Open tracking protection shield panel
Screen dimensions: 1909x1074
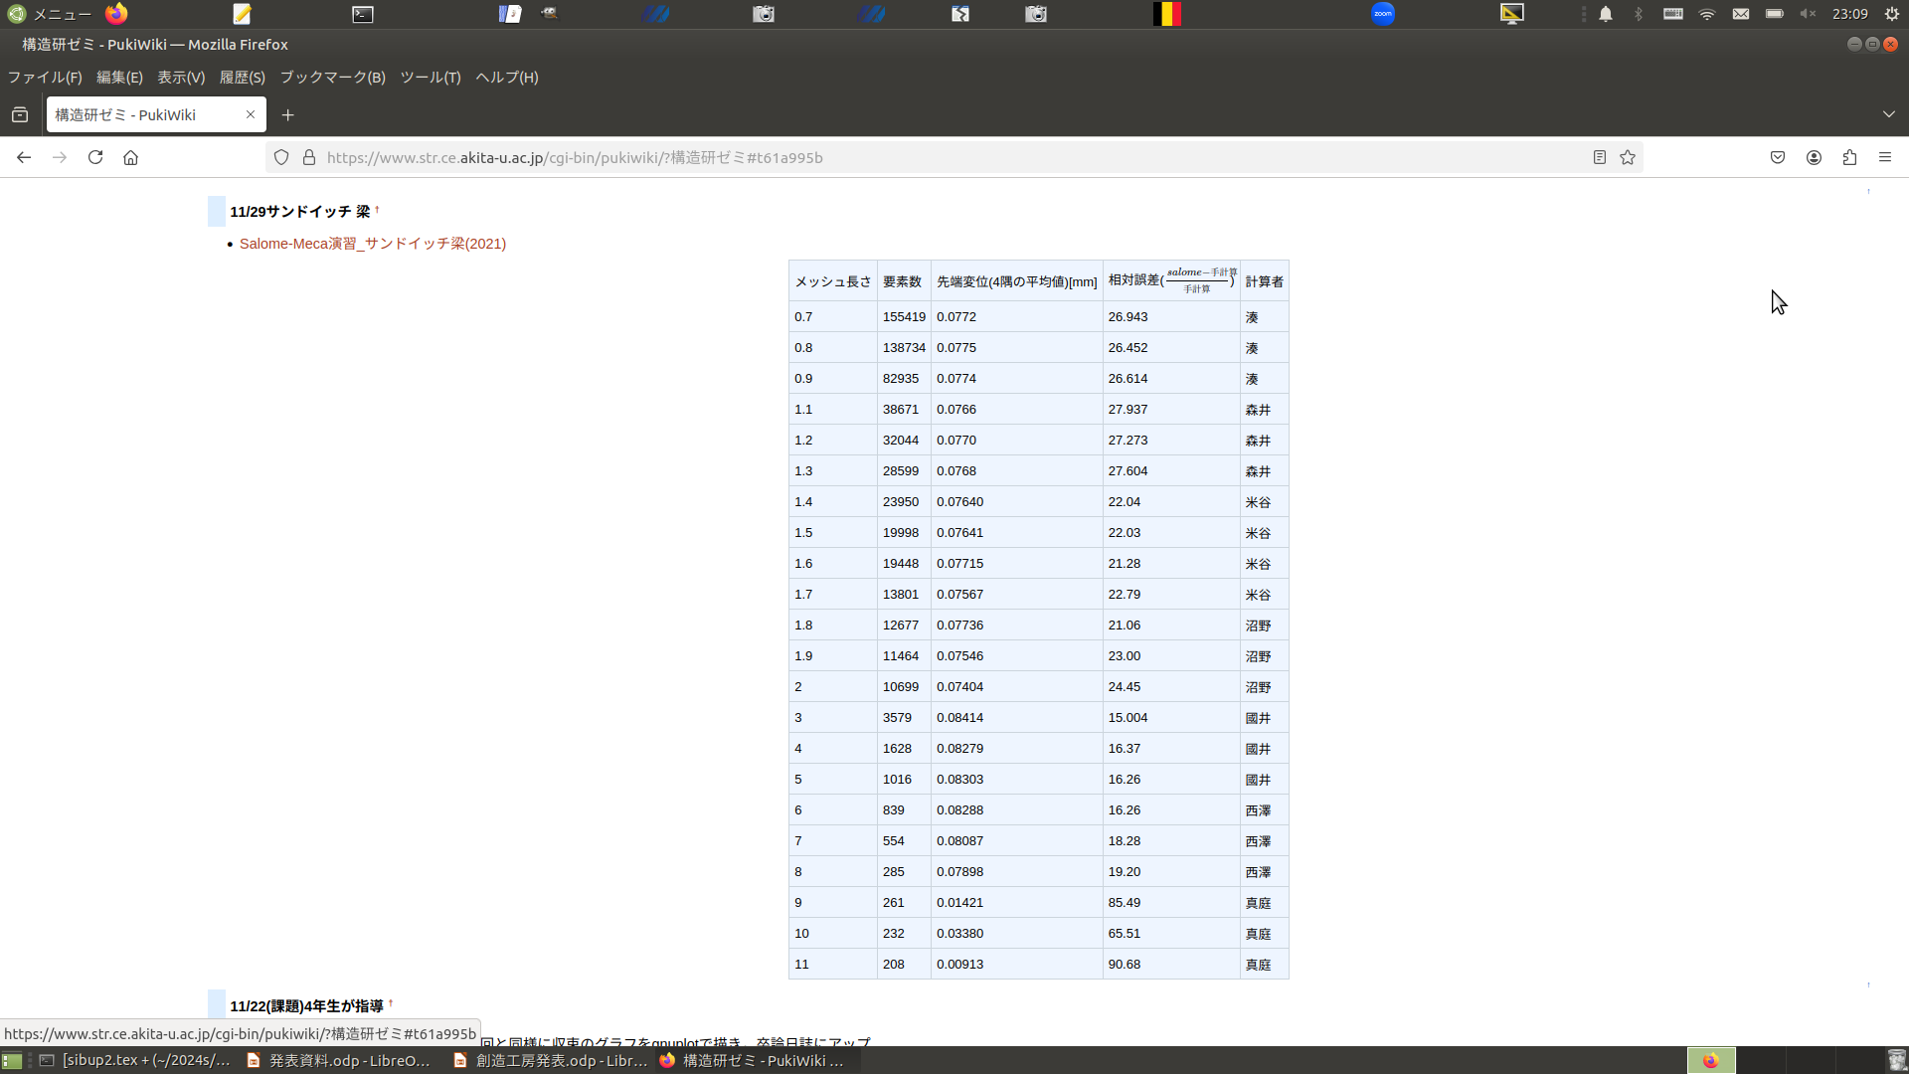pos(281,157)
